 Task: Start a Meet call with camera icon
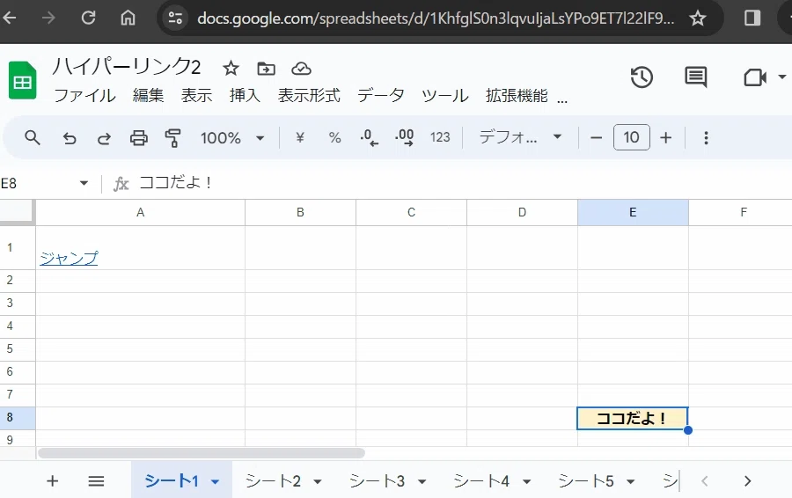[x=755, y=77]
